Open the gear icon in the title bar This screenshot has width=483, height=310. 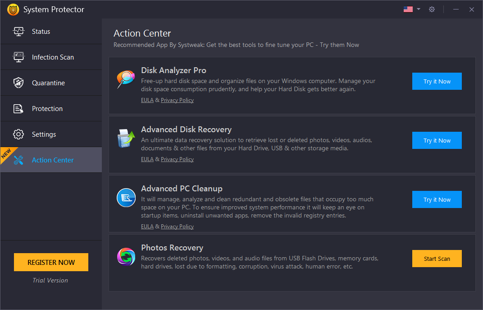pyautogui.click(x=432, y=9)
